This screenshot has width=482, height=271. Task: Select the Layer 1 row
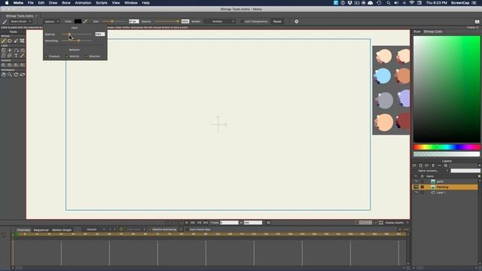click(x=445, y=193)
